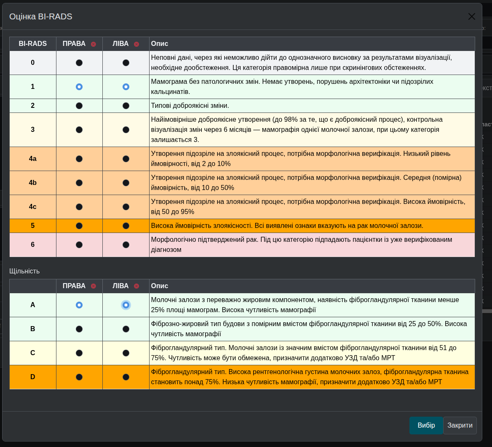Image resolution: width=492 pixels, height=447 pixels.
Task: Clear the ЛІВА BI-RADS selection via red icon
Action: (x=136, y=44)
